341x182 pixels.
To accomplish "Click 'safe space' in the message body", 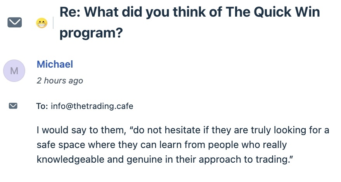I will (61, 145).
